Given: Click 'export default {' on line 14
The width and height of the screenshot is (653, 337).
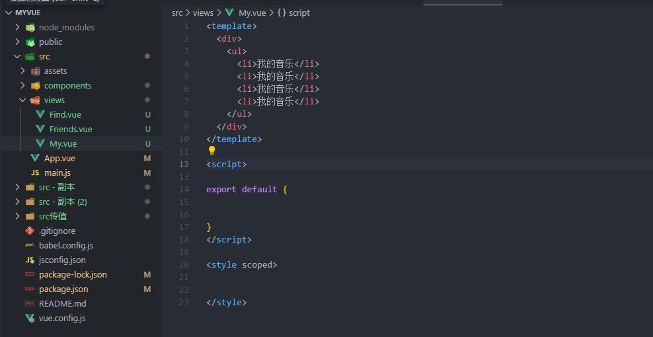Looking at the screenshot, I should pos(247,190).
